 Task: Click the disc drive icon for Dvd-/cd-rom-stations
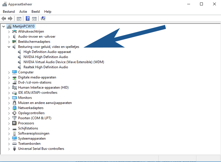tap(14, 82)
